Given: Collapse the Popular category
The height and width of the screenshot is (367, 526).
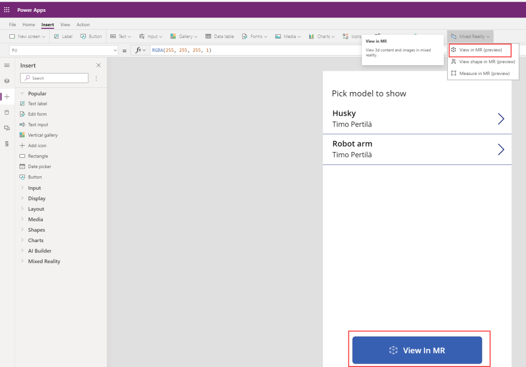Looking at the screenshot, I should tap(22, 94).
